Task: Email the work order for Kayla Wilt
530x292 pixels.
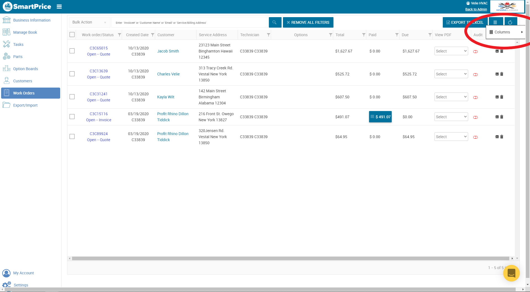Action: pos(497,97)
